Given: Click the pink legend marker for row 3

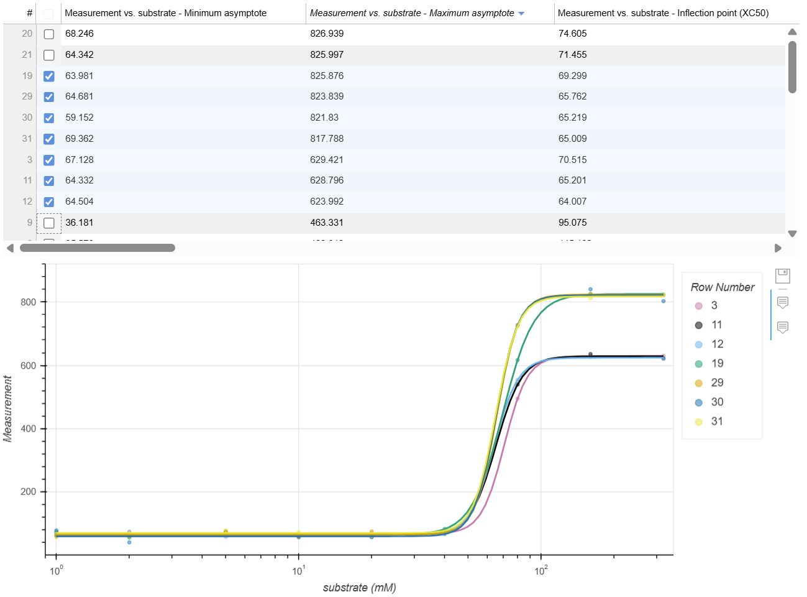Looking at the screenshot, I should coord(699,305).
